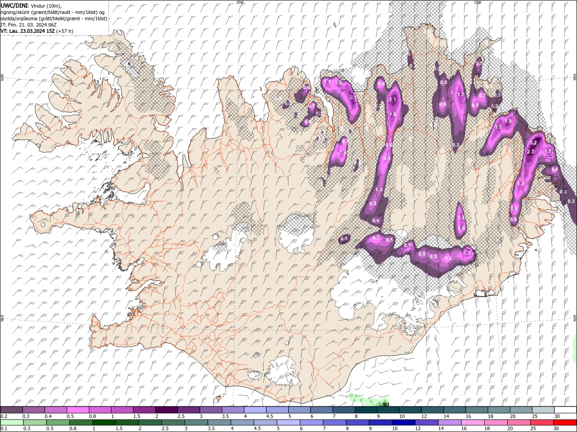
Task: Click the '15W' longitude label
Action: 477,2
